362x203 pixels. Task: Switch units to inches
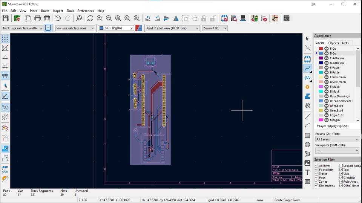coord(5,57)
